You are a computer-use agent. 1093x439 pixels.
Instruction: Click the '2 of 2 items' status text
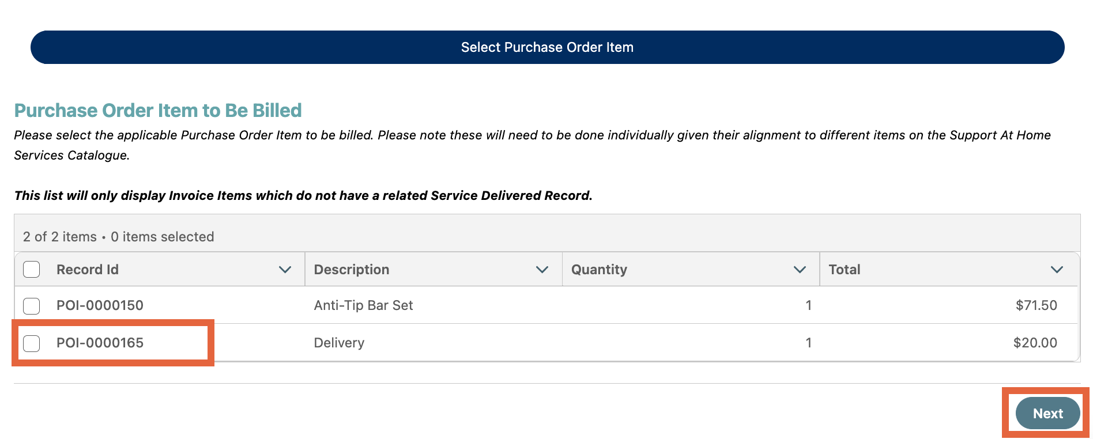tap(60, 237)
